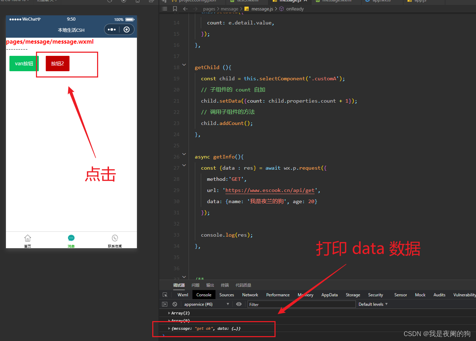This screenshot has height=341, width=476.
Task: Click the console.log(res); code line
Action: coord(227,235)
